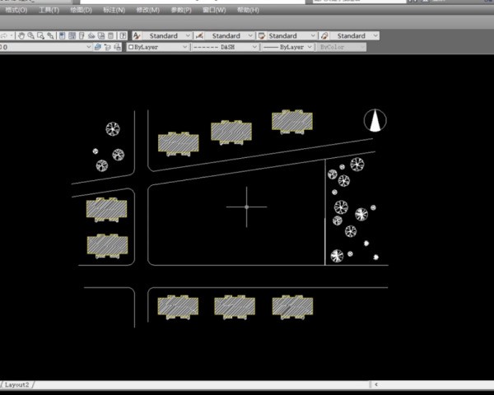494x395 pixels.
Task: Open the 标注(N) menu
Action: point(114,11)
